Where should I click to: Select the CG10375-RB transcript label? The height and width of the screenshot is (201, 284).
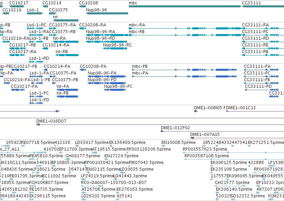pyautogui.click(x=62, y=31)
